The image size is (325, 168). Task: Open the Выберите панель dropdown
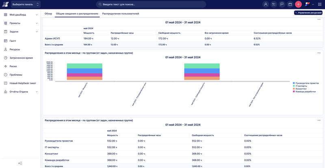[25, 4]
